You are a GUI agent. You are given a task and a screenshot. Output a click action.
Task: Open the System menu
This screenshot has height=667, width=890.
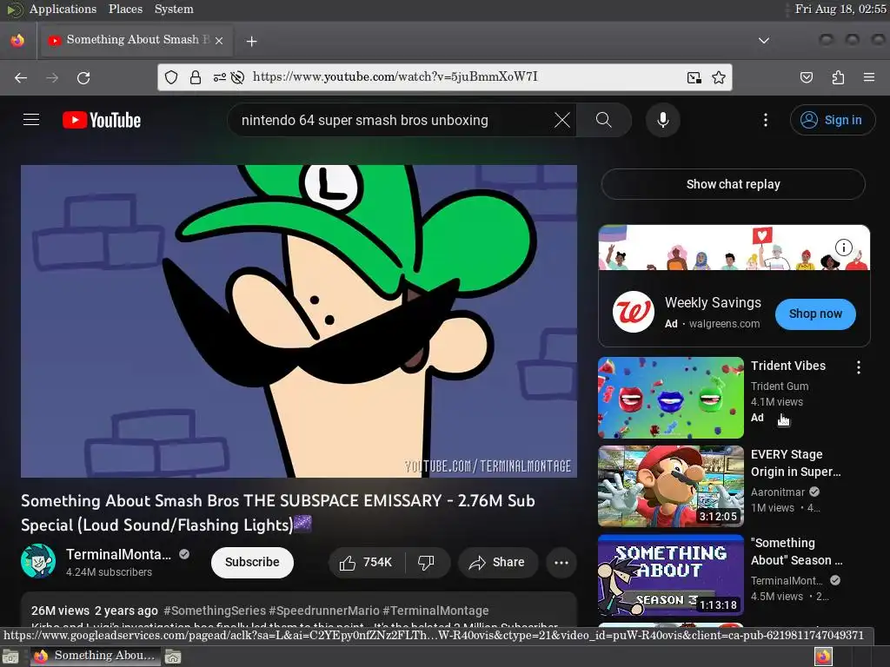pos(174,9)
